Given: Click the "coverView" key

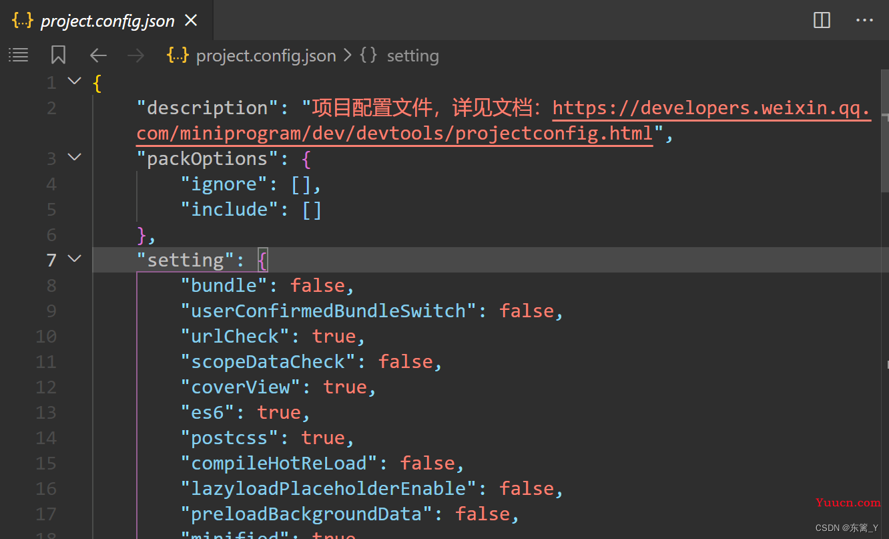Looking at the screenshot, I should [241, 387].
